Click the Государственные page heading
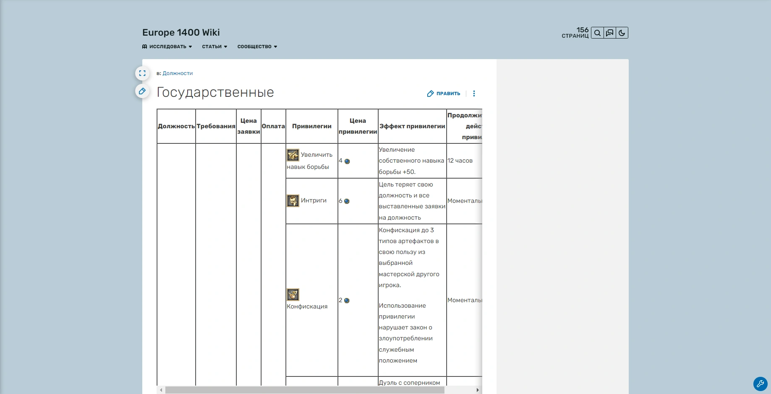 pos(215,92)
